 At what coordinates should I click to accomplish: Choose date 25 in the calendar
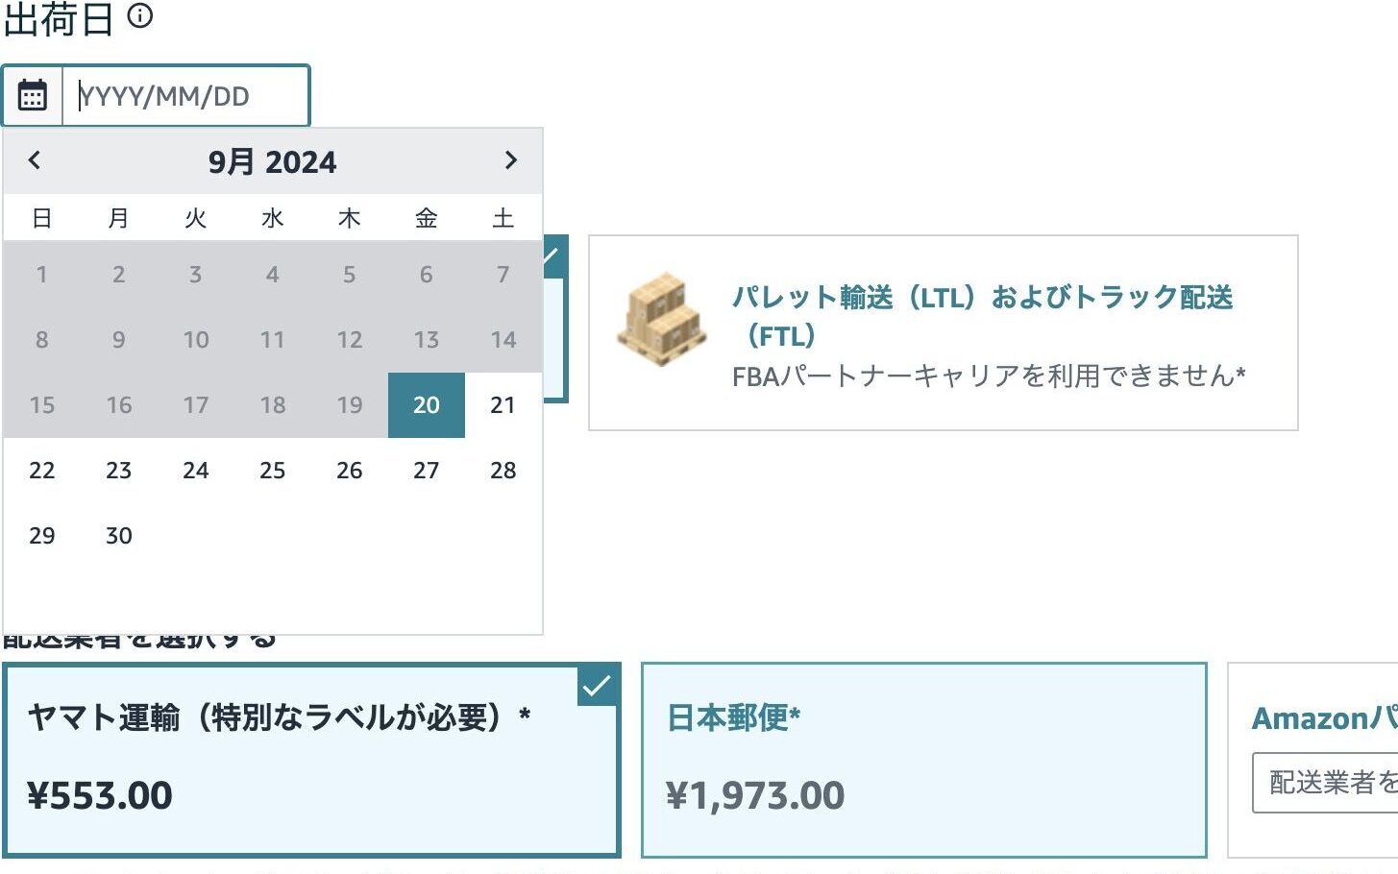[x=273, y=471]
